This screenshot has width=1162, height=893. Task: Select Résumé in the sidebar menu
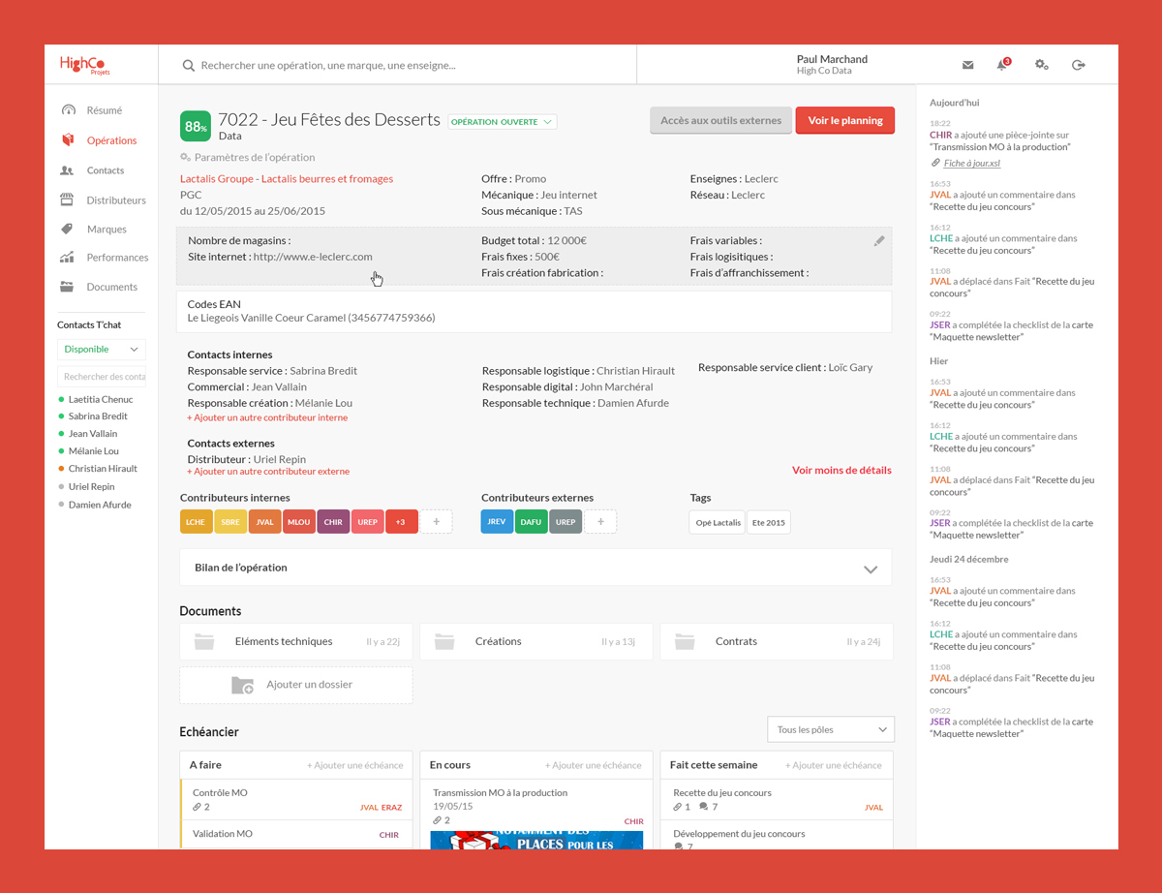(104, 110)
